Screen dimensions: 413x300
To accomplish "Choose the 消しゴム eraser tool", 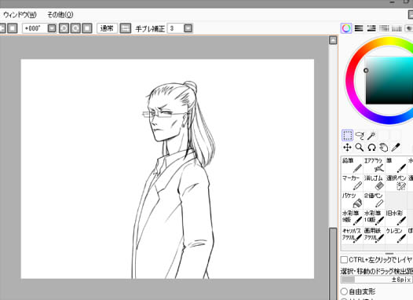I will coord(374,182).
